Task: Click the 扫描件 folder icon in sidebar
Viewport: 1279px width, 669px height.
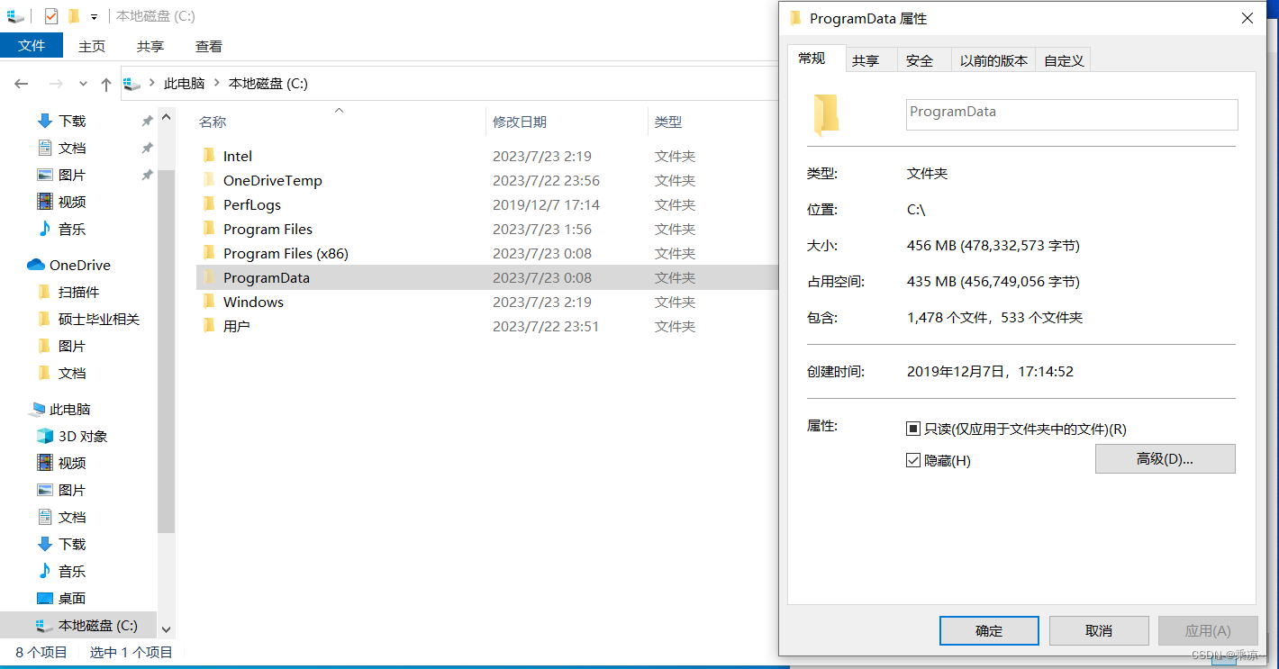Action: click(x=44, y=292)
